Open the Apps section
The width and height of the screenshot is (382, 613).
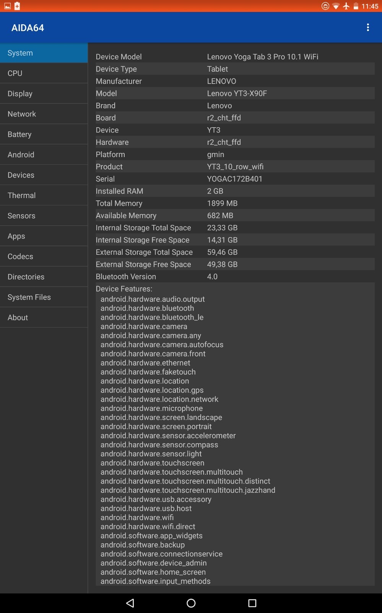pyautogui.click(x=44, y=236)
